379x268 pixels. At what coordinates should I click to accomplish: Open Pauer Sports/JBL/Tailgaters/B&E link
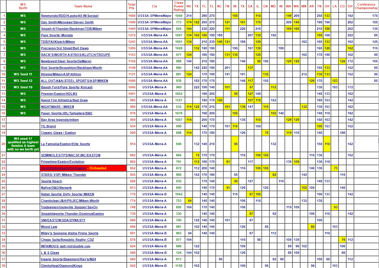point(66,113)
